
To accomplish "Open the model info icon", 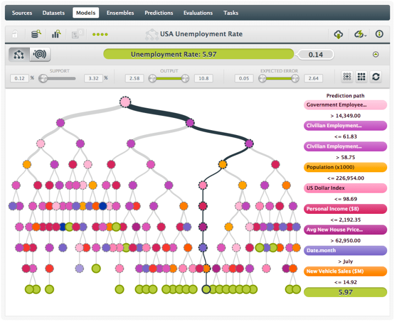I will [379, 34].
